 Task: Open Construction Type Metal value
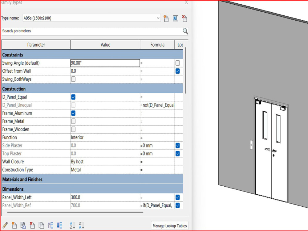pyautogui.click(x=105, y=170)
